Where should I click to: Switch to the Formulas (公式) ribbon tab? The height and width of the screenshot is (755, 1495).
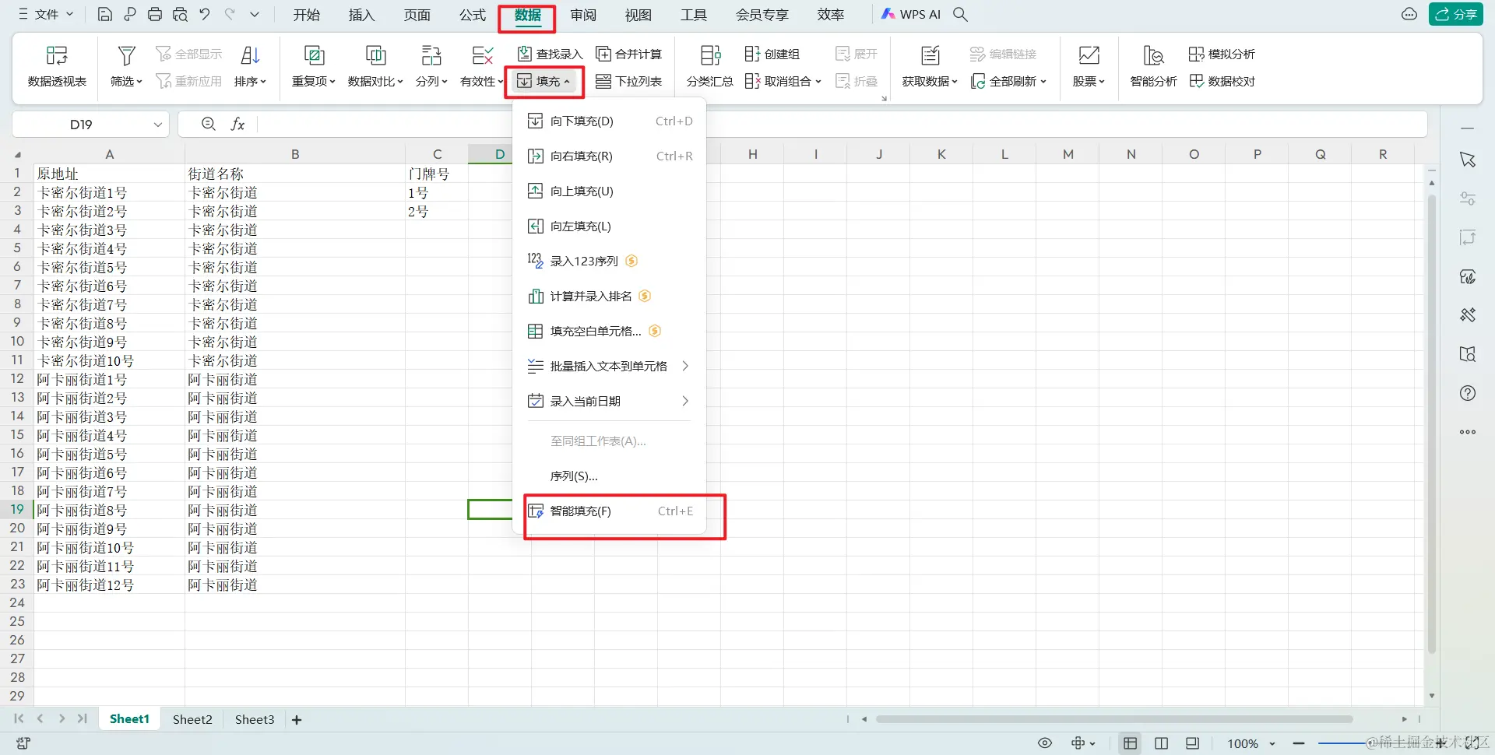(472, 14)
